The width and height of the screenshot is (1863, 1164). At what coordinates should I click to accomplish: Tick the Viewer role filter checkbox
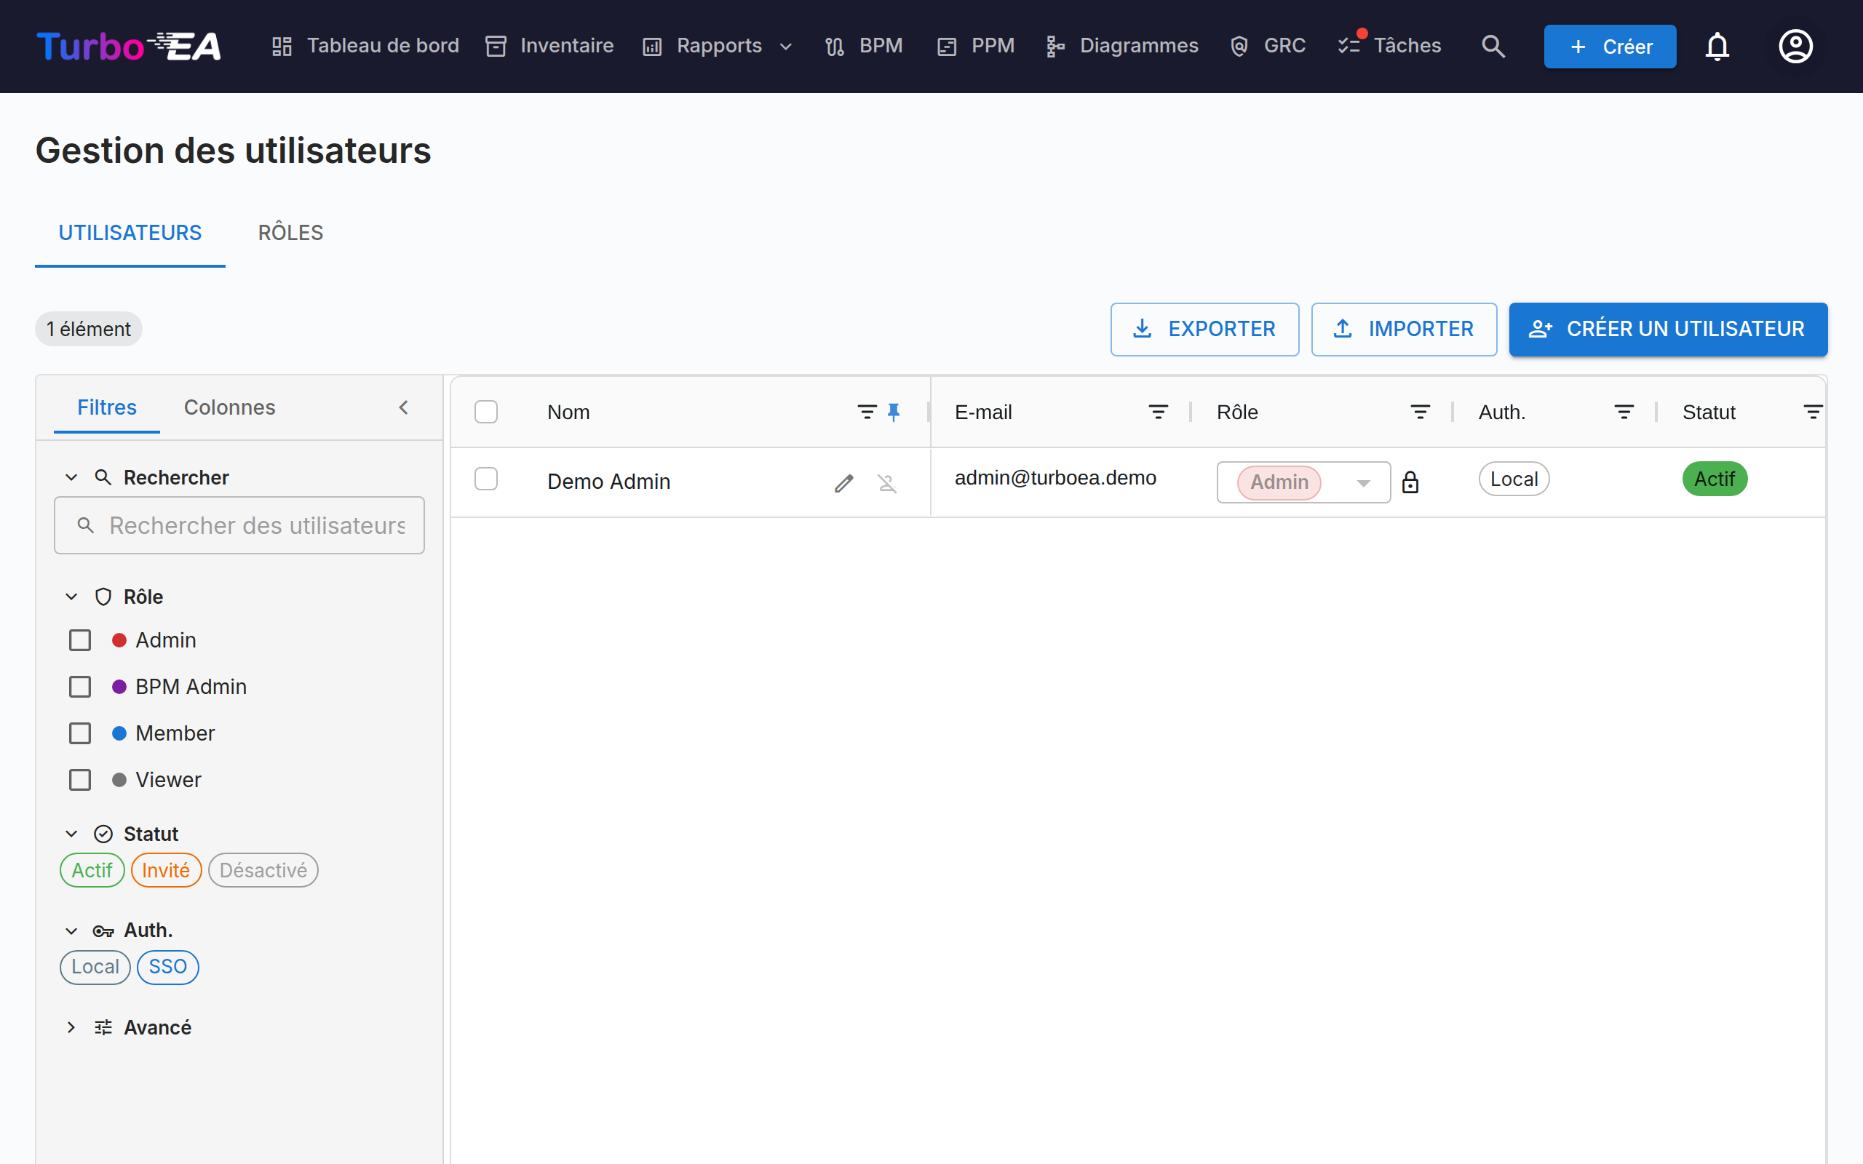click(x=80, y=780)
